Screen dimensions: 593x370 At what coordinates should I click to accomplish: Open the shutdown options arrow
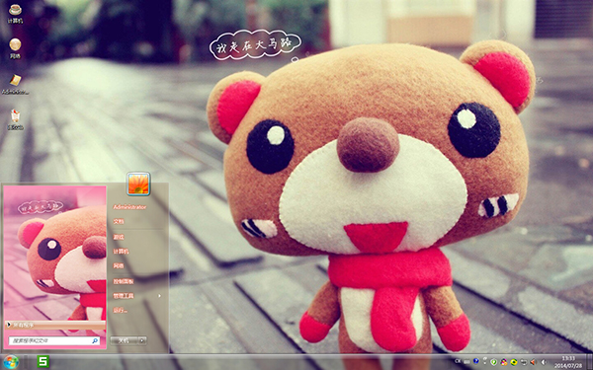pyautogui.click(x=142, y=340)
